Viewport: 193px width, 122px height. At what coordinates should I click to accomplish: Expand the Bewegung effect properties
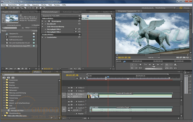click(x=42, y=21)
